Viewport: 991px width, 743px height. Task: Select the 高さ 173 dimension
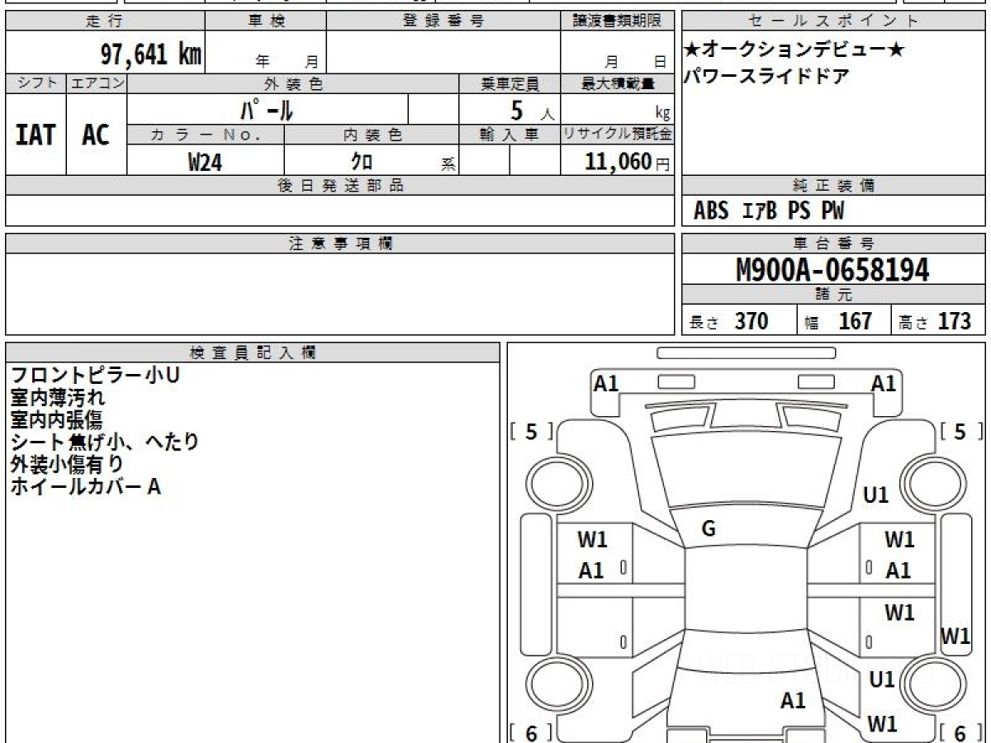(936, 321)
